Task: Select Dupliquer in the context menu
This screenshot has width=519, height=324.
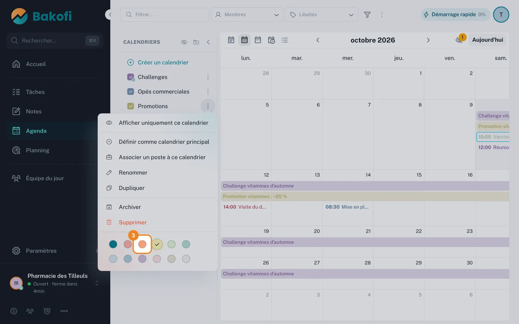Action: [x=158, y=188]
